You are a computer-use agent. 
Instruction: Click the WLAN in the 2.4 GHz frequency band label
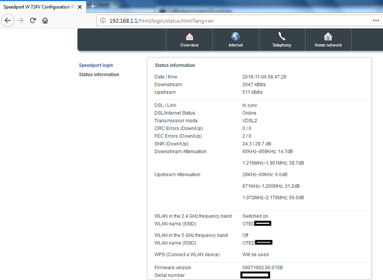coord(193,216)
